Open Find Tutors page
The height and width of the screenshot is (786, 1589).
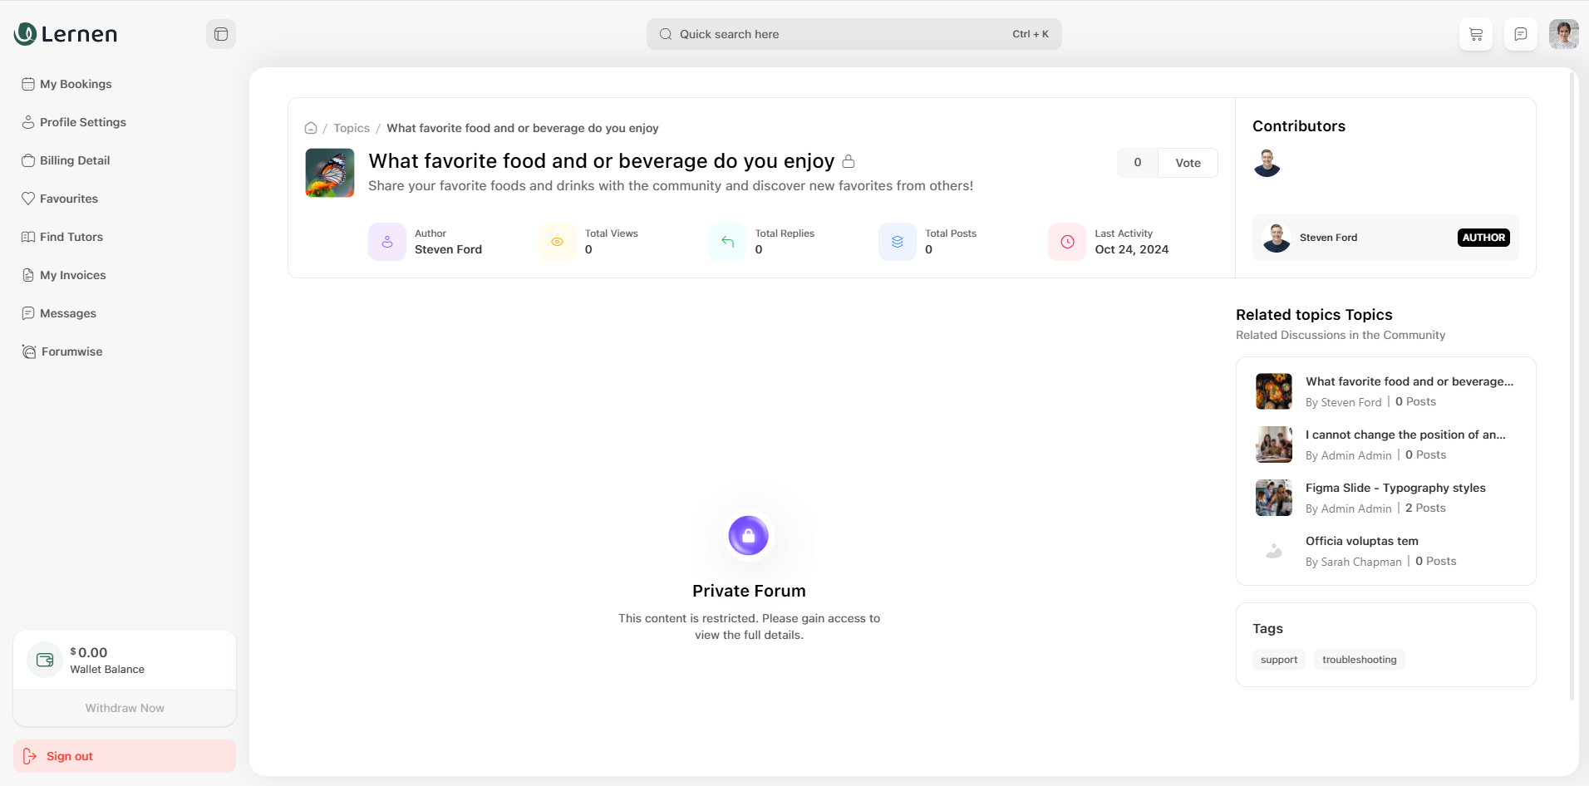tap(71, 237)
